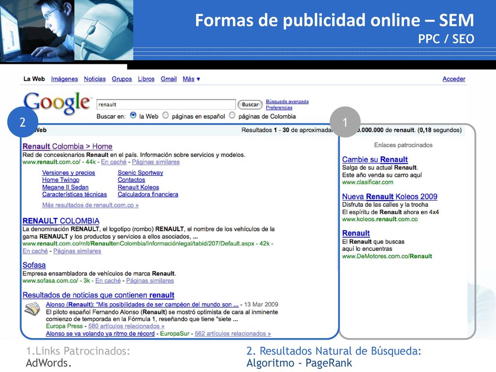Screen dimensions: 496x372
Task: Open 'En caché' for renault.com.co/ 44k result
Action: (x=113, y=162)
